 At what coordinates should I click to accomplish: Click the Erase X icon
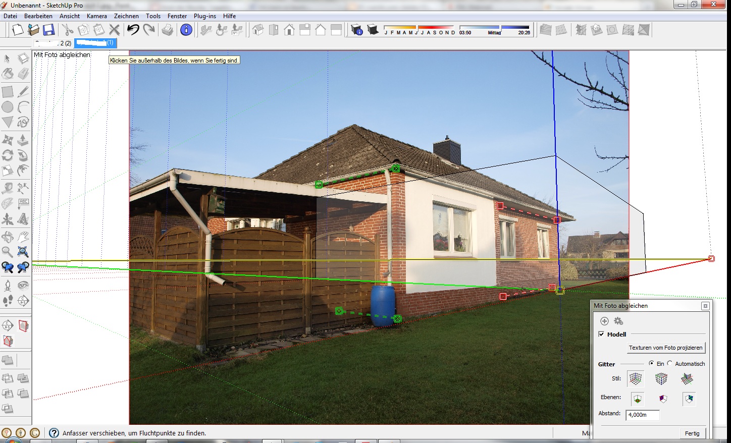coord(115,30)
